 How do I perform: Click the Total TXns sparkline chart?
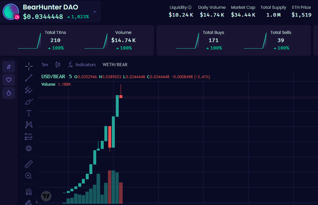click(29, 41)
